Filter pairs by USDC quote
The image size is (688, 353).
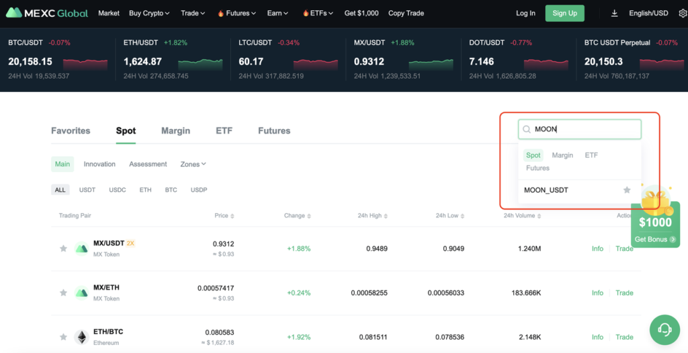click(x=118, y=190)
